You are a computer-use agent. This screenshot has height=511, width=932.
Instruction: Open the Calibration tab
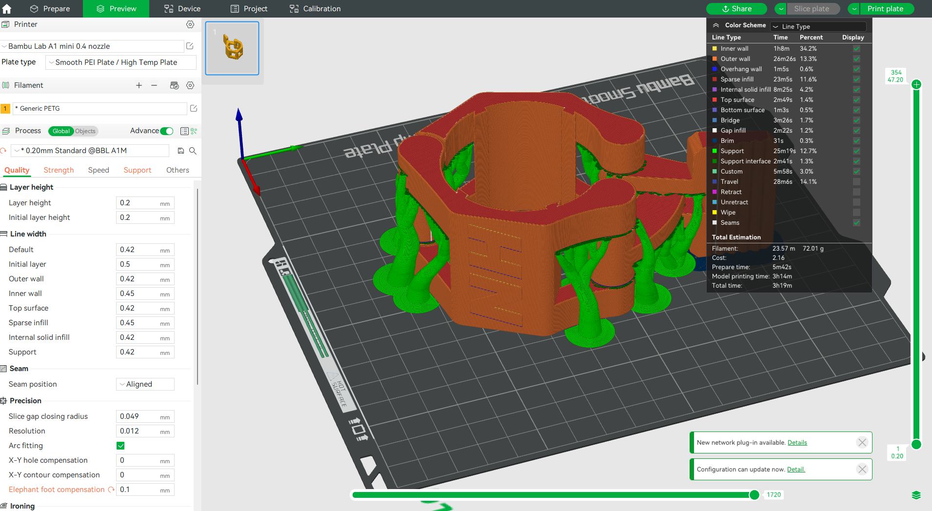315,9
